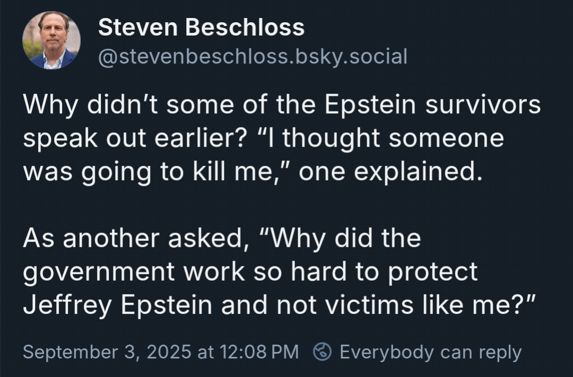Click the line ending victims like me?
This screenshot has height=377, width=573.
click(279, 305)
